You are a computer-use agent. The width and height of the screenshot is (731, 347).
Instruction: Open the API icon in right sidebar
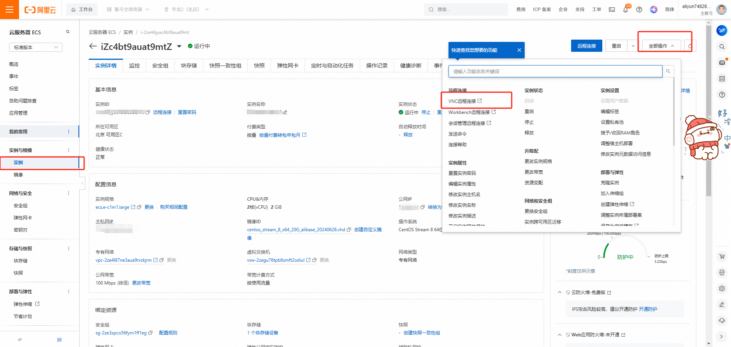(722, 273)
